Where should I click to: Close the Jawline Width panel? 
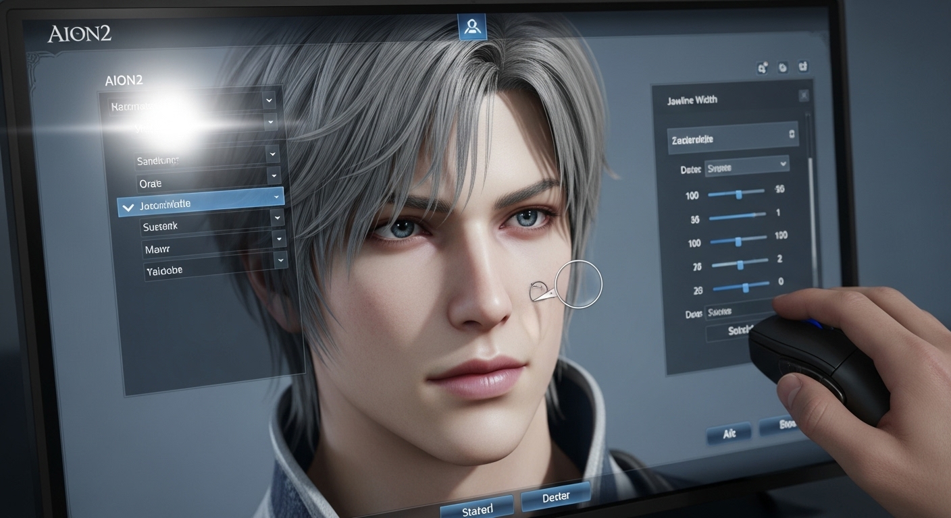click(x=804, y=96)
